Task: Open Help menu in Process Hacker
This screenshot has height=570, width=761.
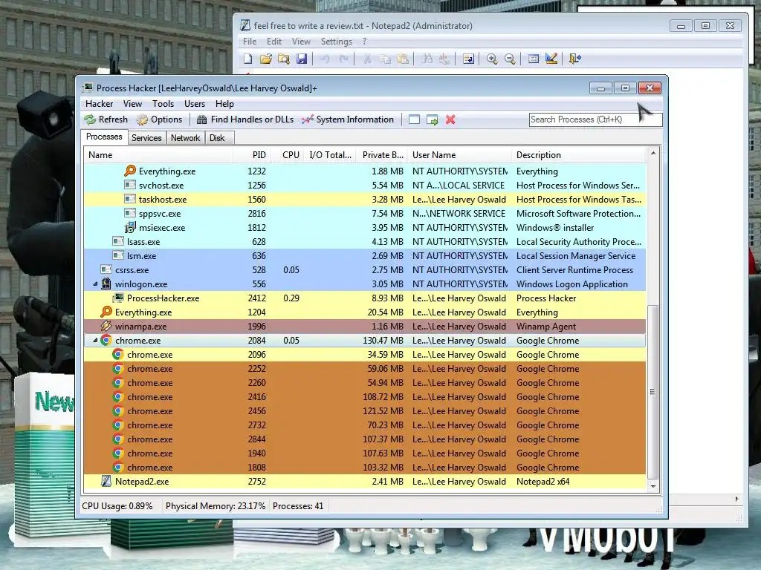Action: [224, 104]
